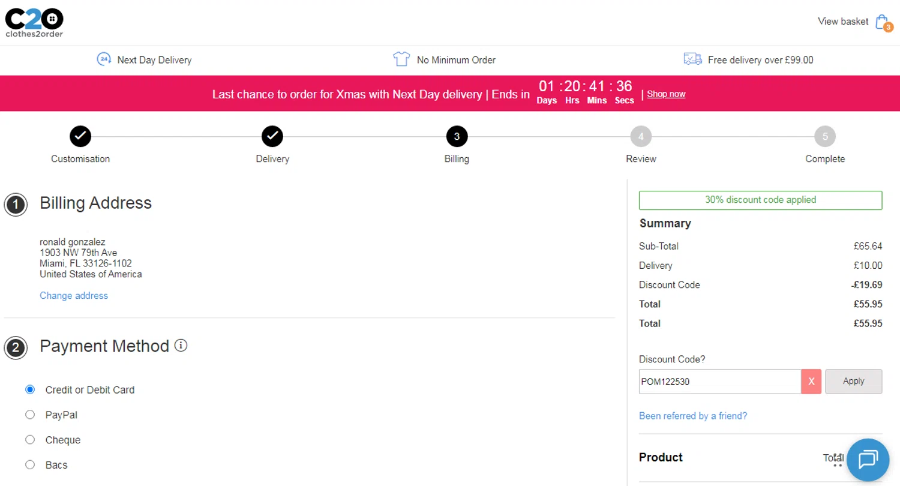Click the basket item count badge

point(889,27)
